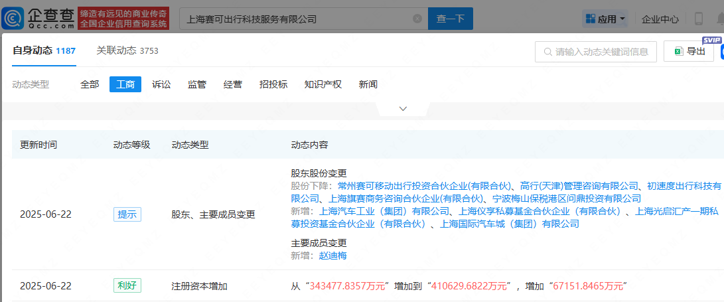Open 上海旗赛商务咨询合伙企业 link
Image resolution: width=724 pixels, height=302 pixels.
pos(405,198)
